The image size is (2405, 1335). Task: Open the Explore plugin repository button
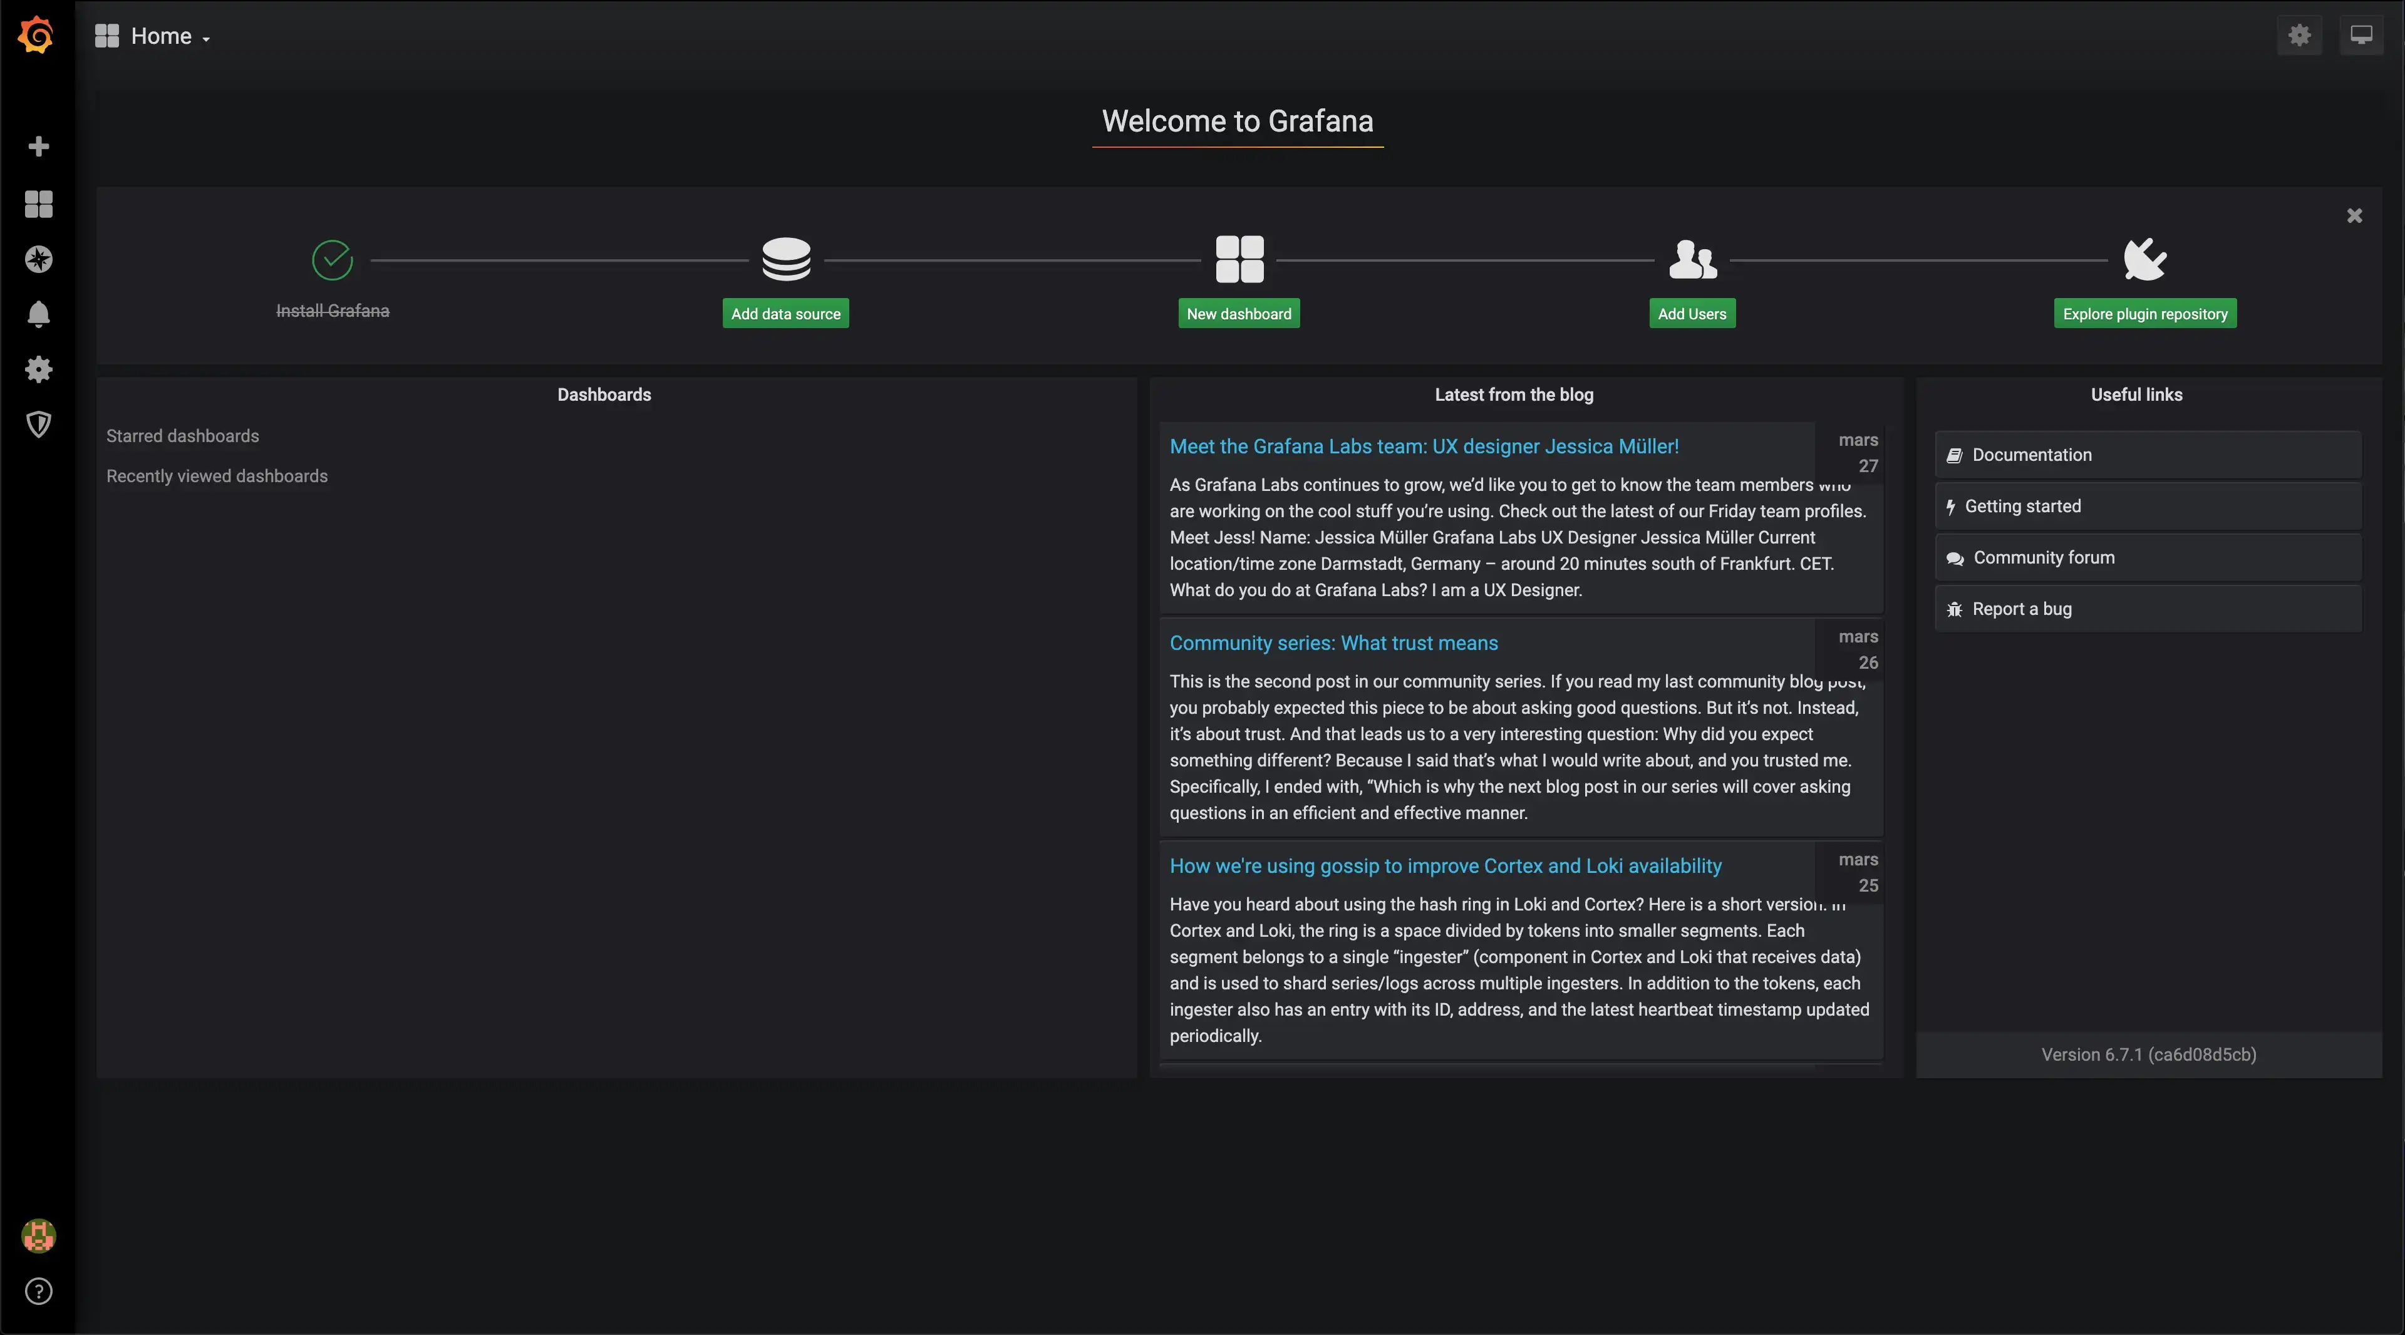(2144, 312)
